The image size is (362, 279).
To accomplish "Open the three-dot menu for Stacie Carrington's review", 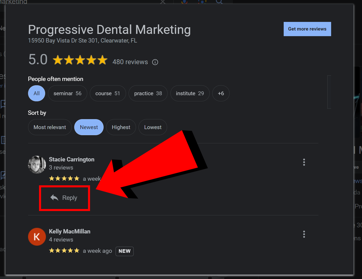I will 304,162.
